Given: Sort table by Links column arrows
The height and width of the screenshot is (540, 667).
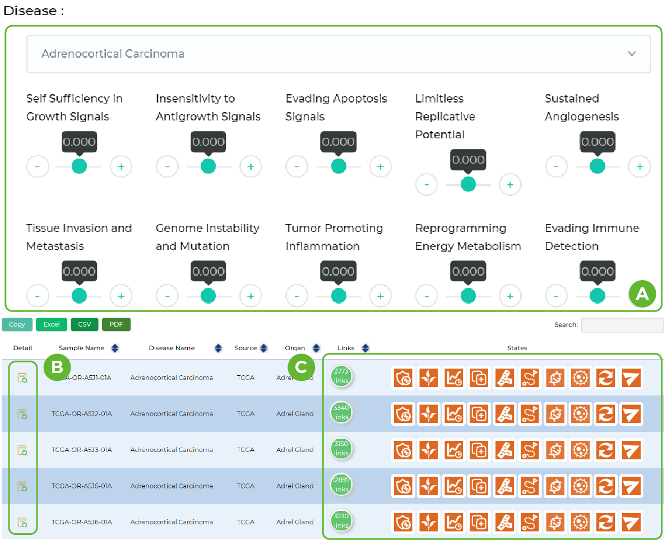Looking at the screenshot, I should tap(365, 348).
